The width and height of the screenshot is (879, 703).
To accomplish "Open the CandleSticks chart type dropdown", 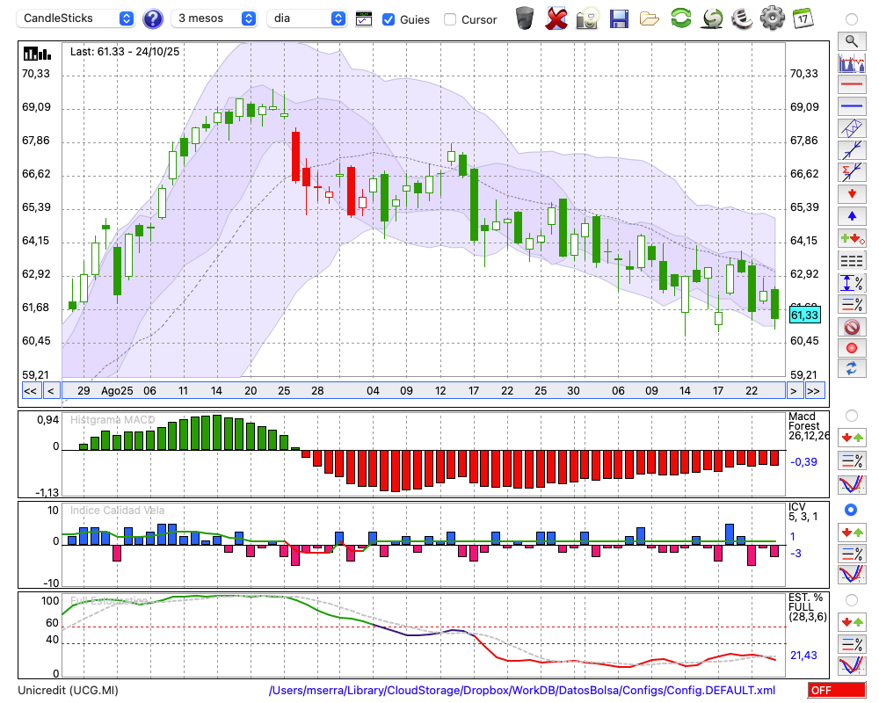I will point(76,18).
